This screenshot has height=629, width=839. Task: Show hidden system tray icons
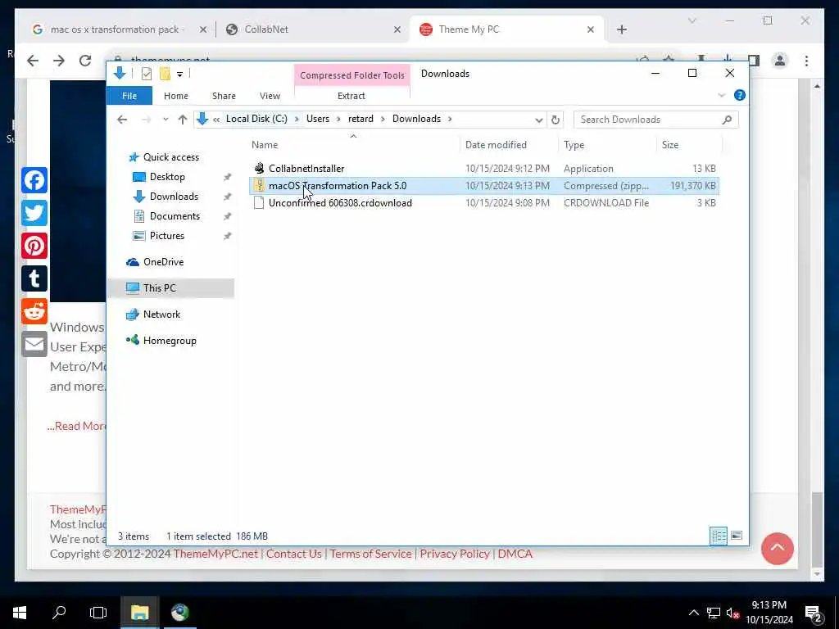tap(693, 613)
